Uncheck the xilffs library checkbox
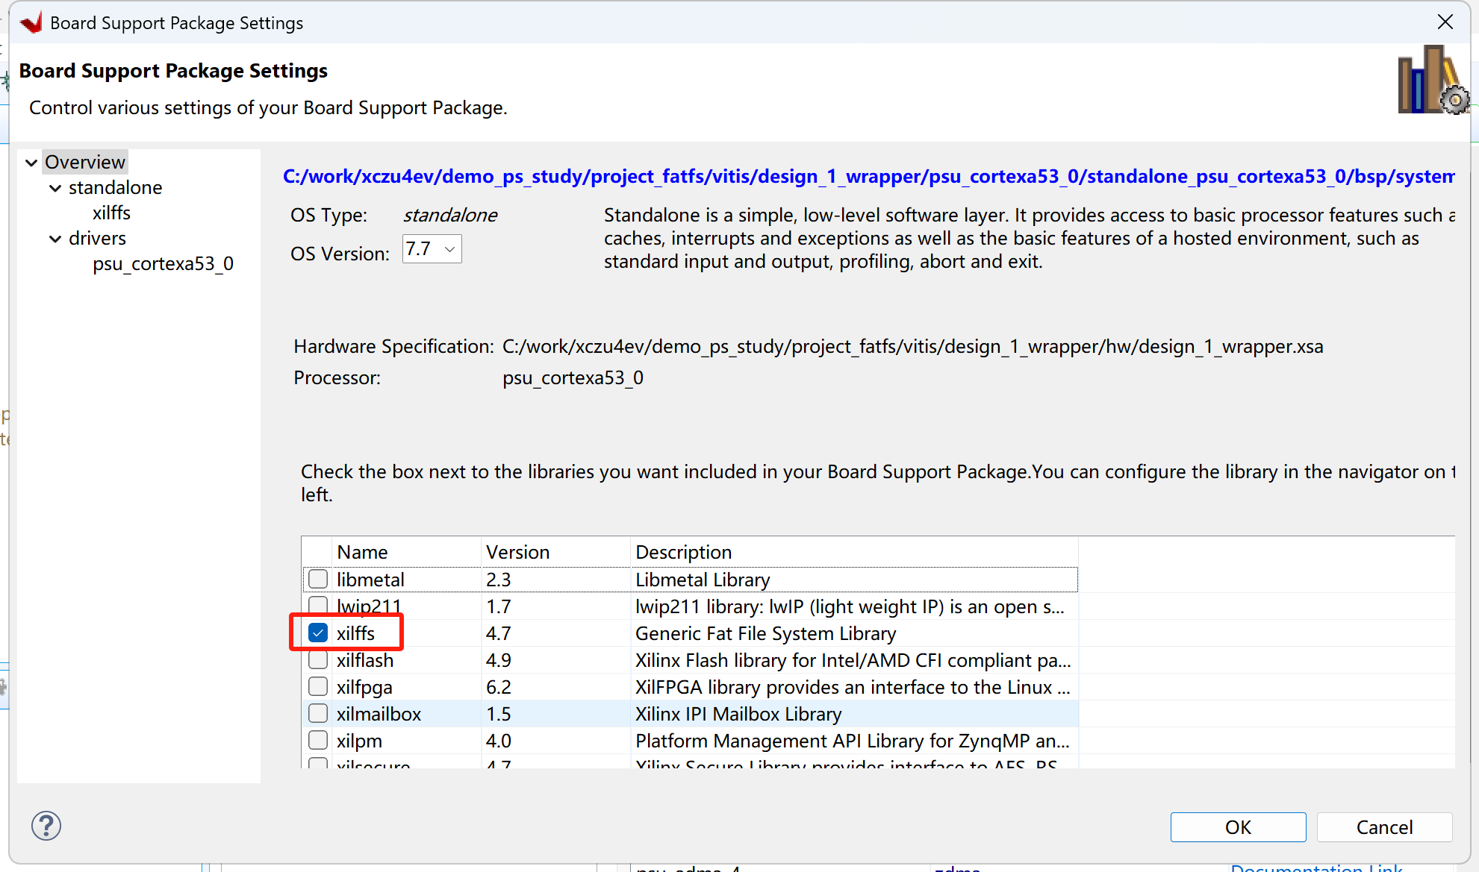The height and width of the screenshot is (872, 1479). click(318, 633)
